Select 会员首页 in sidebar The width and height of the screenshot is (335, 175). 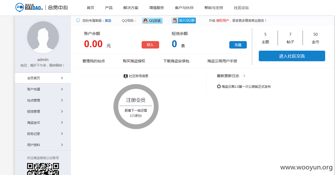43,78
